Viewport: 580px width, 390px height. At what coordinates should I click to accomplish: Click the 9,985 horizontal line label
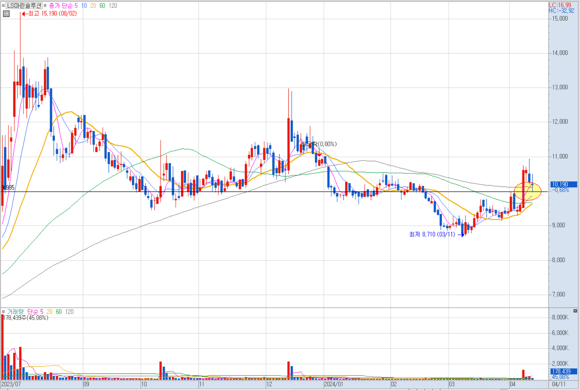pyautogui.click(x=8, y=188)
